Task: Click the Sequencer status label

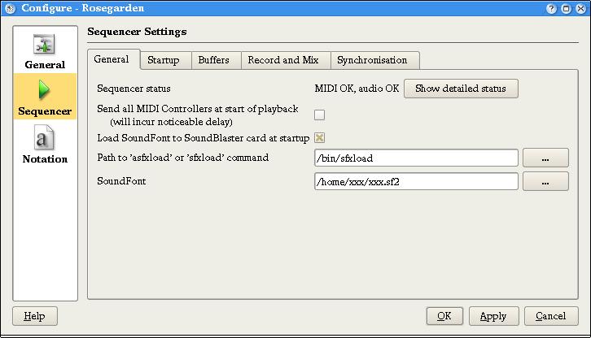Action: 134,89
